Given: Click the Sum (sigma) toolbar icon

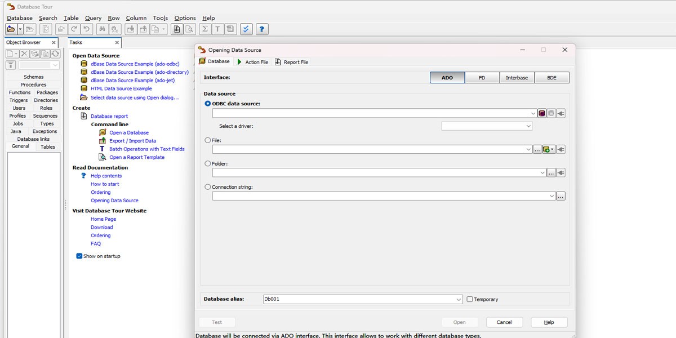Looking at the screenshot, I should 204,29.
